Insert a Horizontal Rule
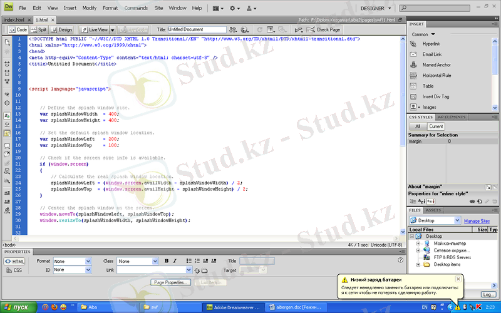This screenshot has height=313, width=501. pos(430,75)
